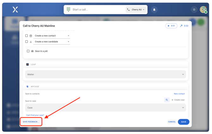Click the search icon in MyCase section
Viewport: 212px width, 134px height.
tap(167, 100)
